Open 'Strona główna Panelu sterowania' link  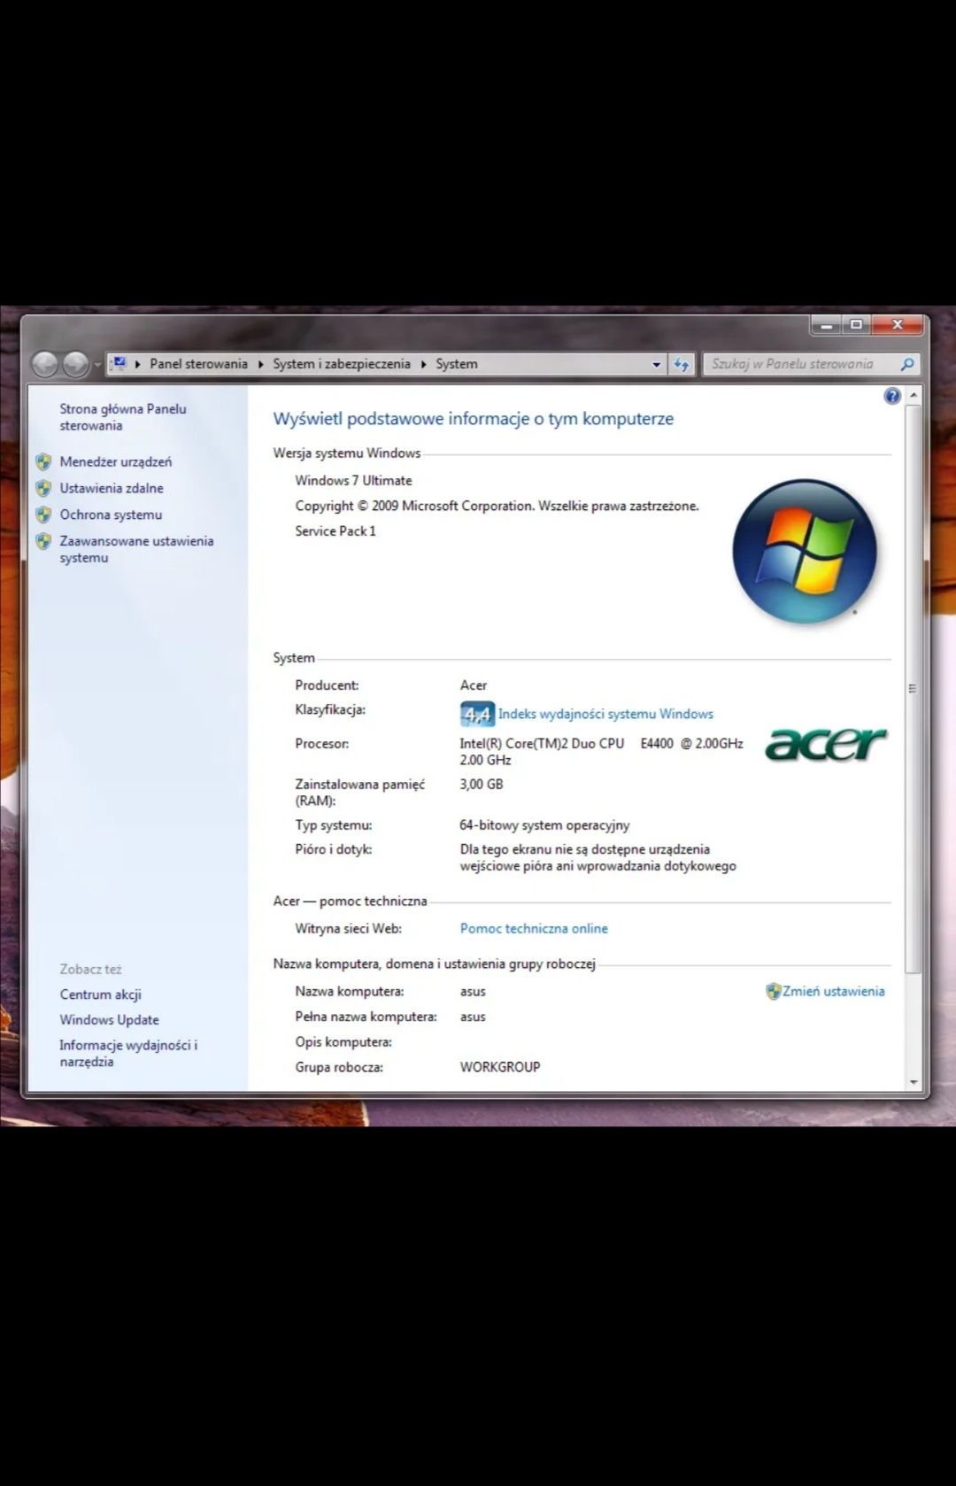point(123,417)
